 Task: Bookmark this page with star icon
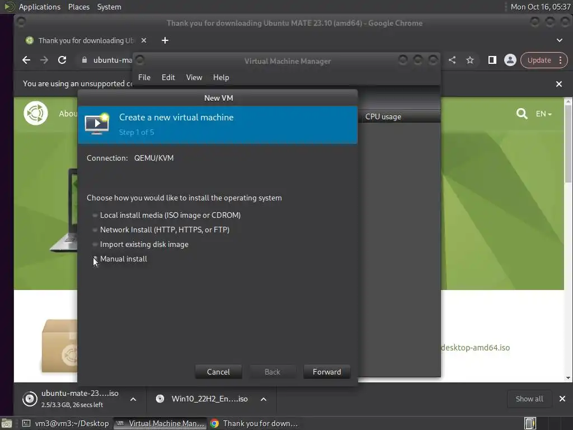click(x=470, y=60)
